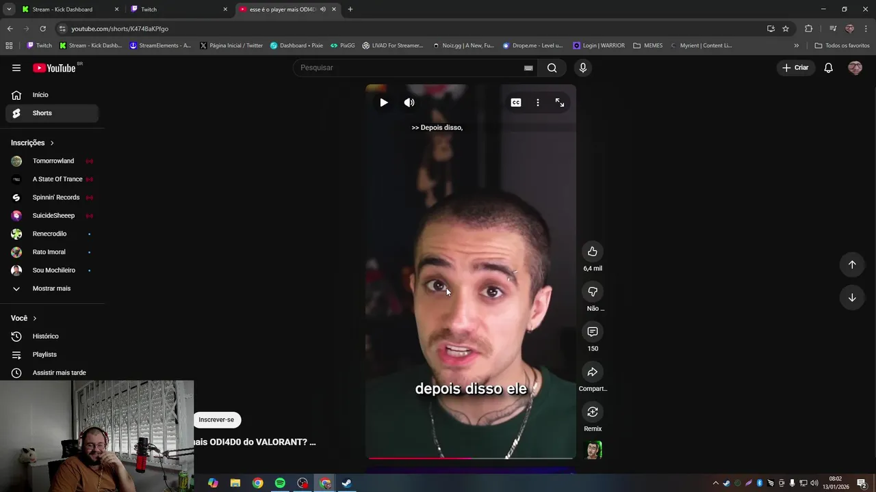Image resolution: width=876 pixels, height=492 pixels.
Task: Switch to the Twitch browser tab
Action: (x=179, y=10)
